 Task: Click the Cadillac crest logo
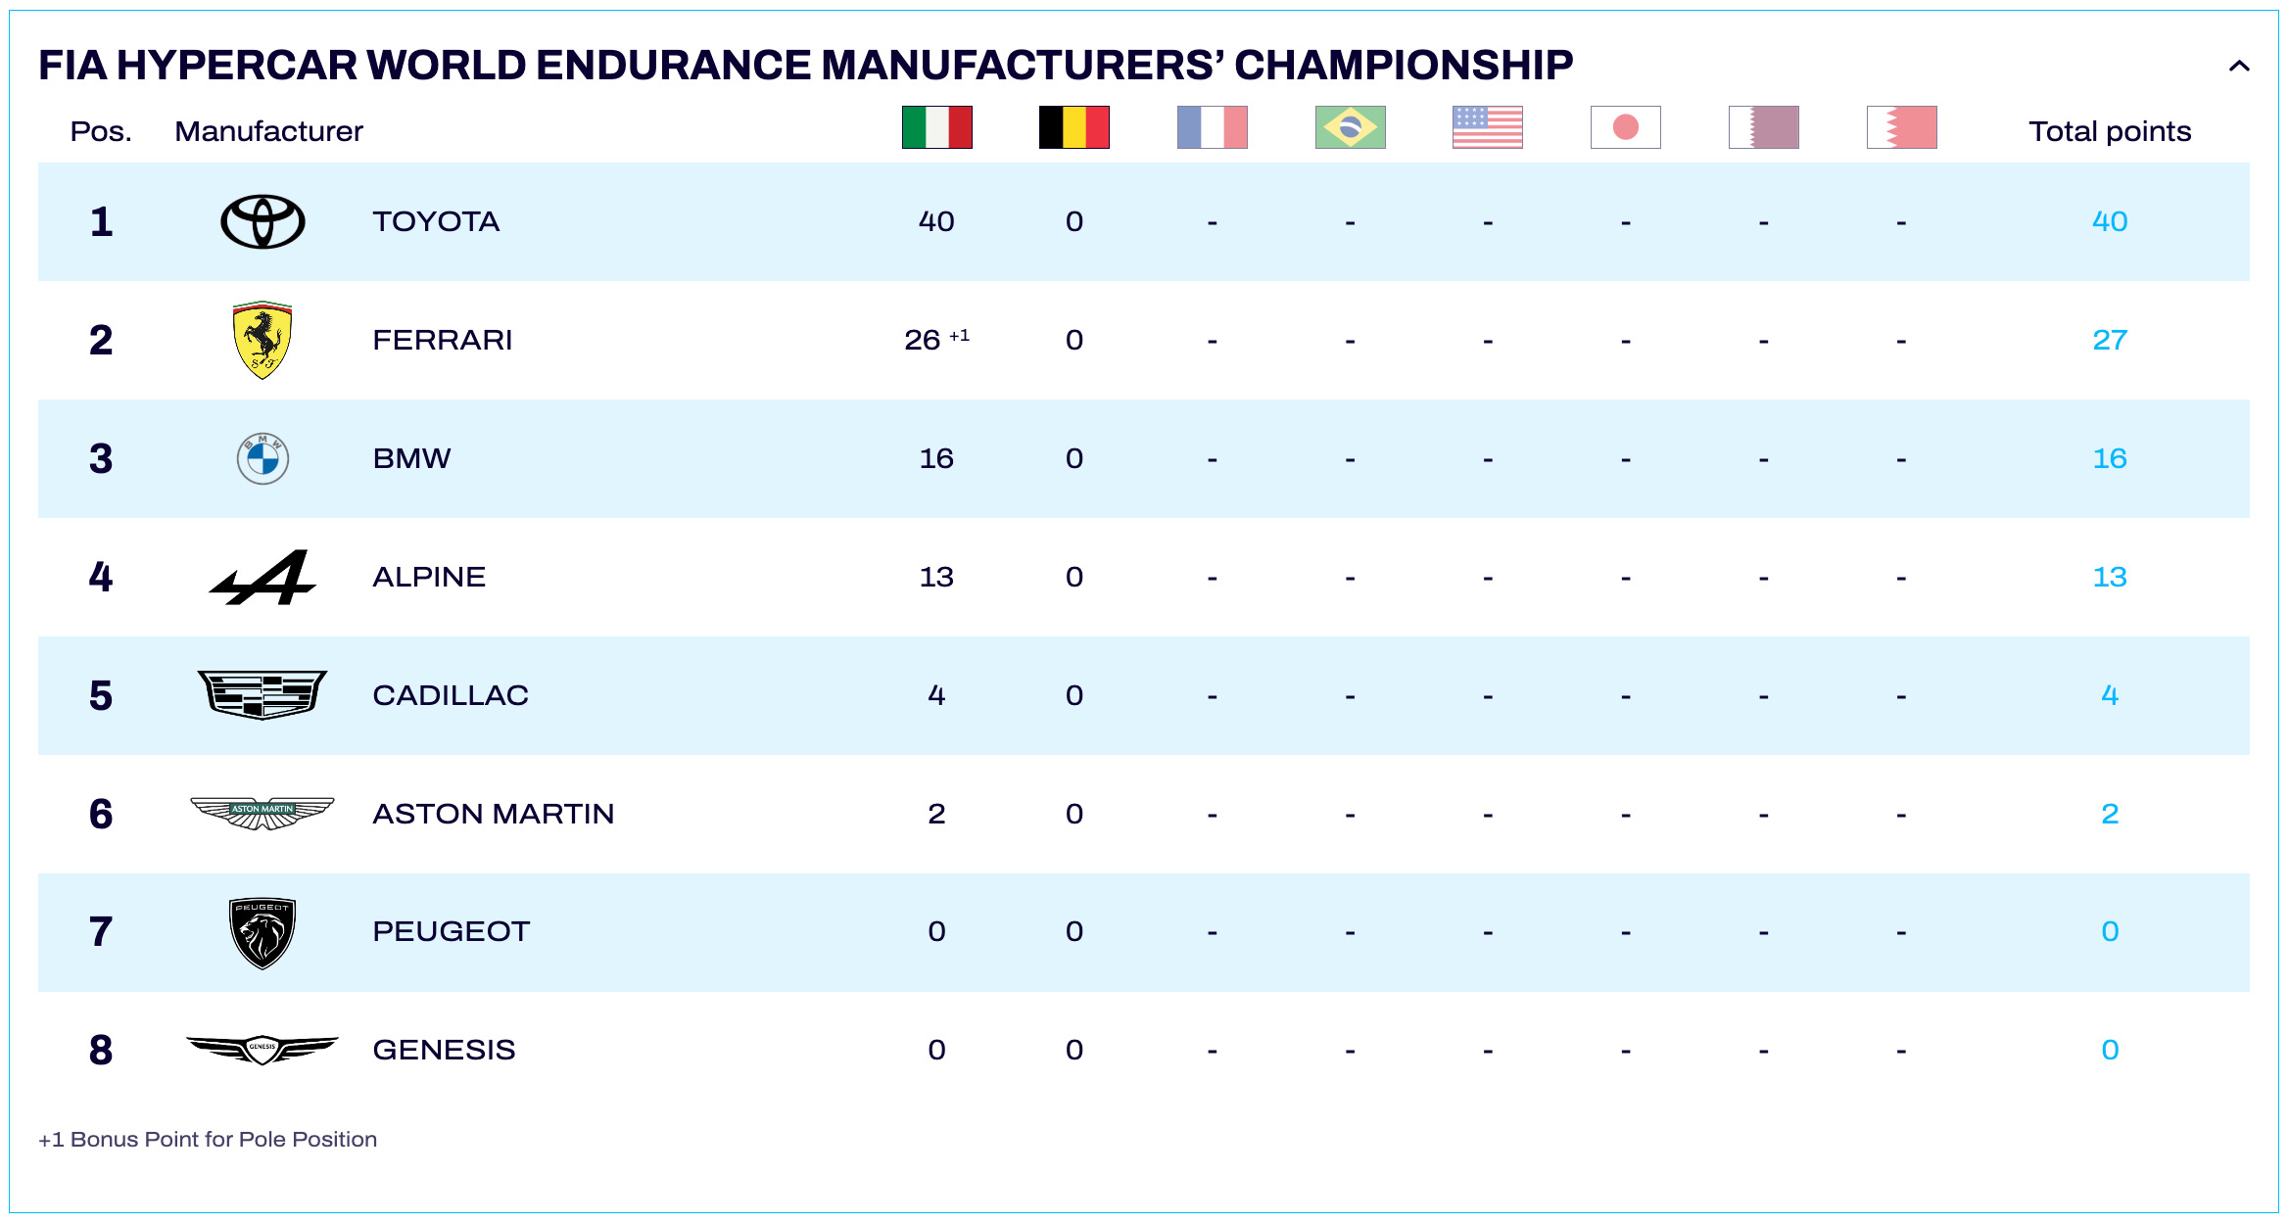pos(262,695)
